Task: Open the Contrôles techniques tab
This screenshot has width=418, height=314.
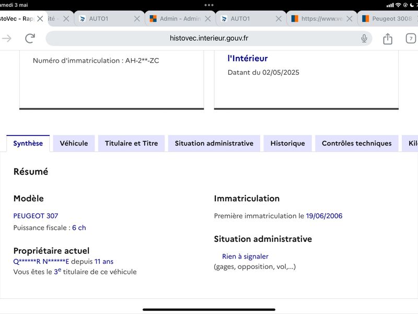Action: (x=357, y=143)
